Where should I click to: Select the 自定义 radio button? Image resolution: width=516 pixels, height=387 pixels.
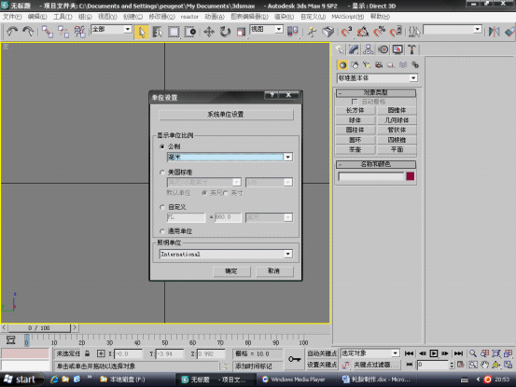click(x=162, y=207)
